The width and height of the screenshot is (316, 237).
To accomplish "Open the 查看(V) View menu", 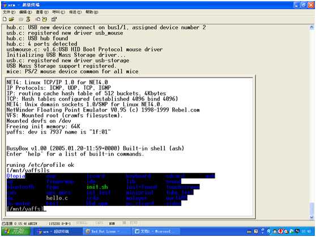I will [x=42, y=12].
